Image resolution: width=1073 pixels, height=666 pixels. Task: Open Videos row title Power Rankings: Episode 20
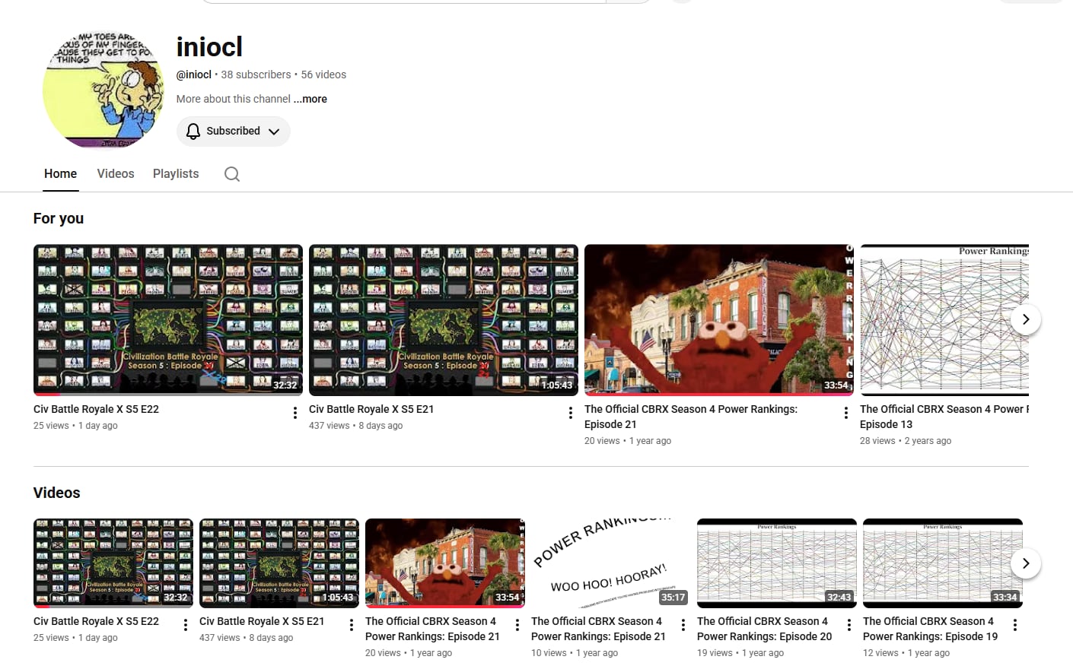(765, 629)
